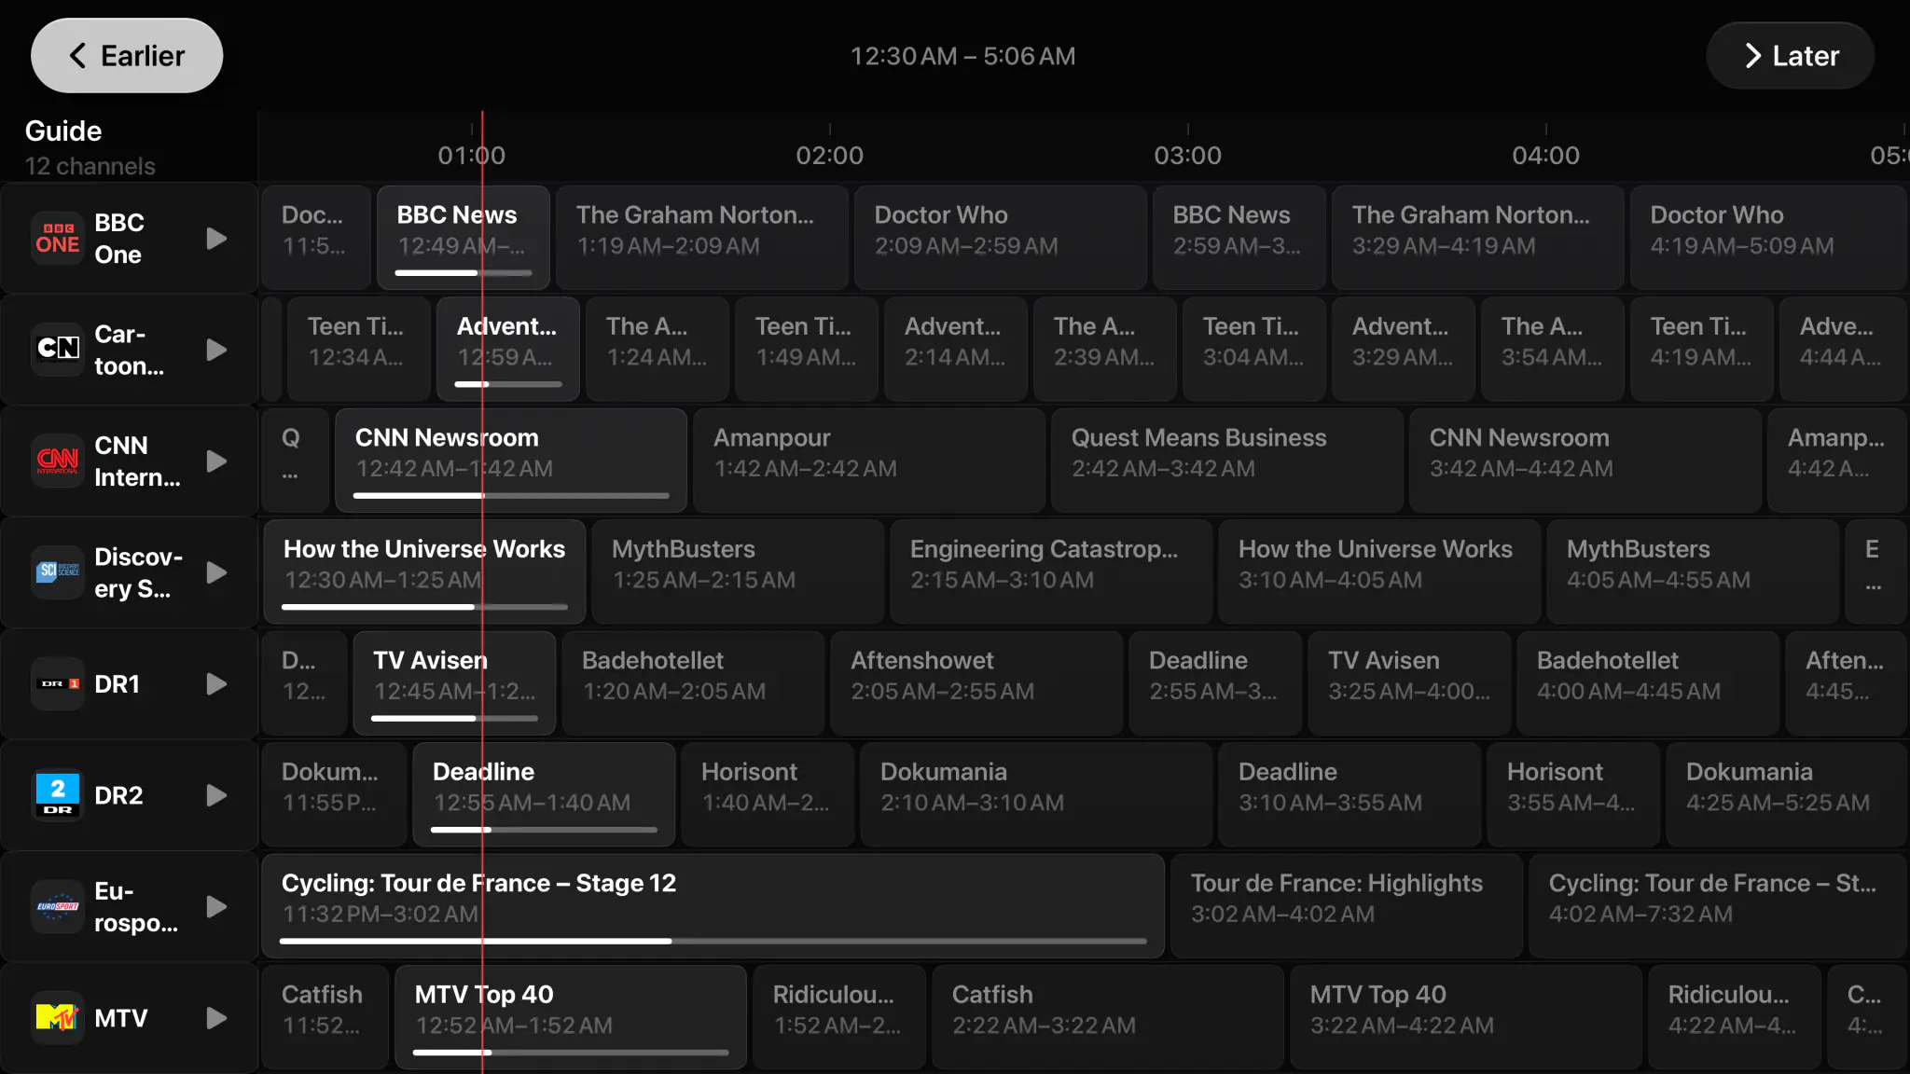Select How the Universe Works at 12:30 AM

[424, 571]
